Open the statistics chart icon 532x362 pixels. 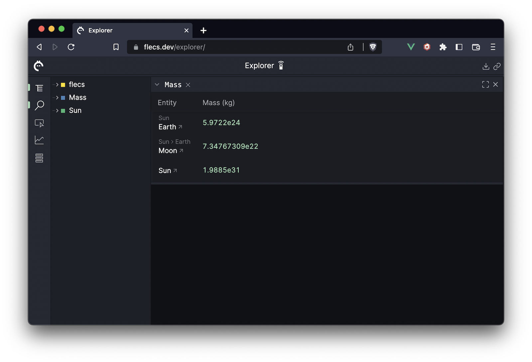(x=39, y=140)
